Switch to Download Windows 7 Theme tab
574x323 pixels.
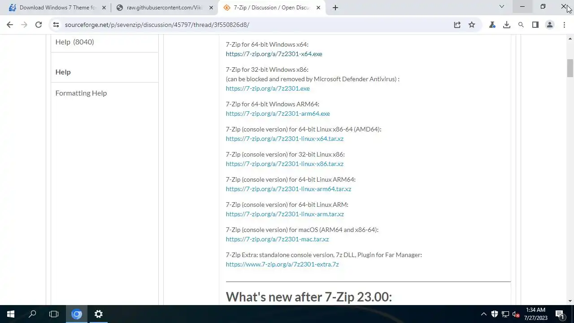[x=57, y=8]
